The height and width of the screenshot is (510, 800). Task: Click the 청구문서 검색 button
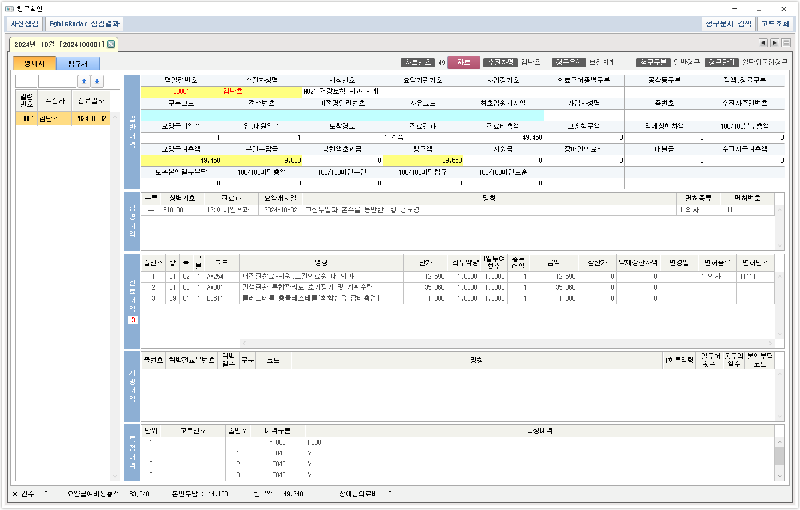click(x=728, y=24)
